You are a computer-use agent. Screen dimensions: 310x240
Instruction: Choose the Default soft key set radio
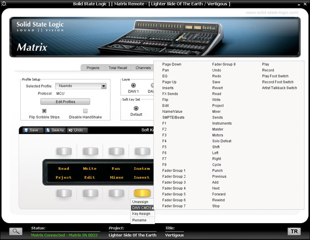point(136,108)
